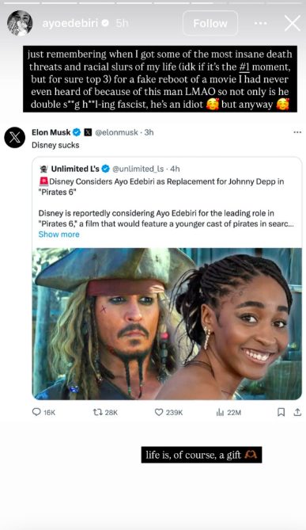Click the X logo avatar beside Elon Musk
This screenshot has width=306, height=530.
click(15, 138)
